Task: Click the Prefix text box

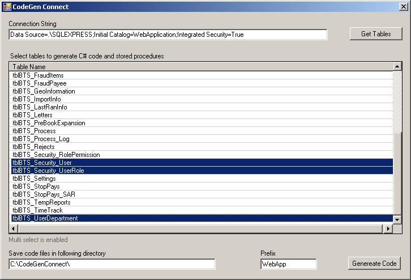Action: [288, 264]
